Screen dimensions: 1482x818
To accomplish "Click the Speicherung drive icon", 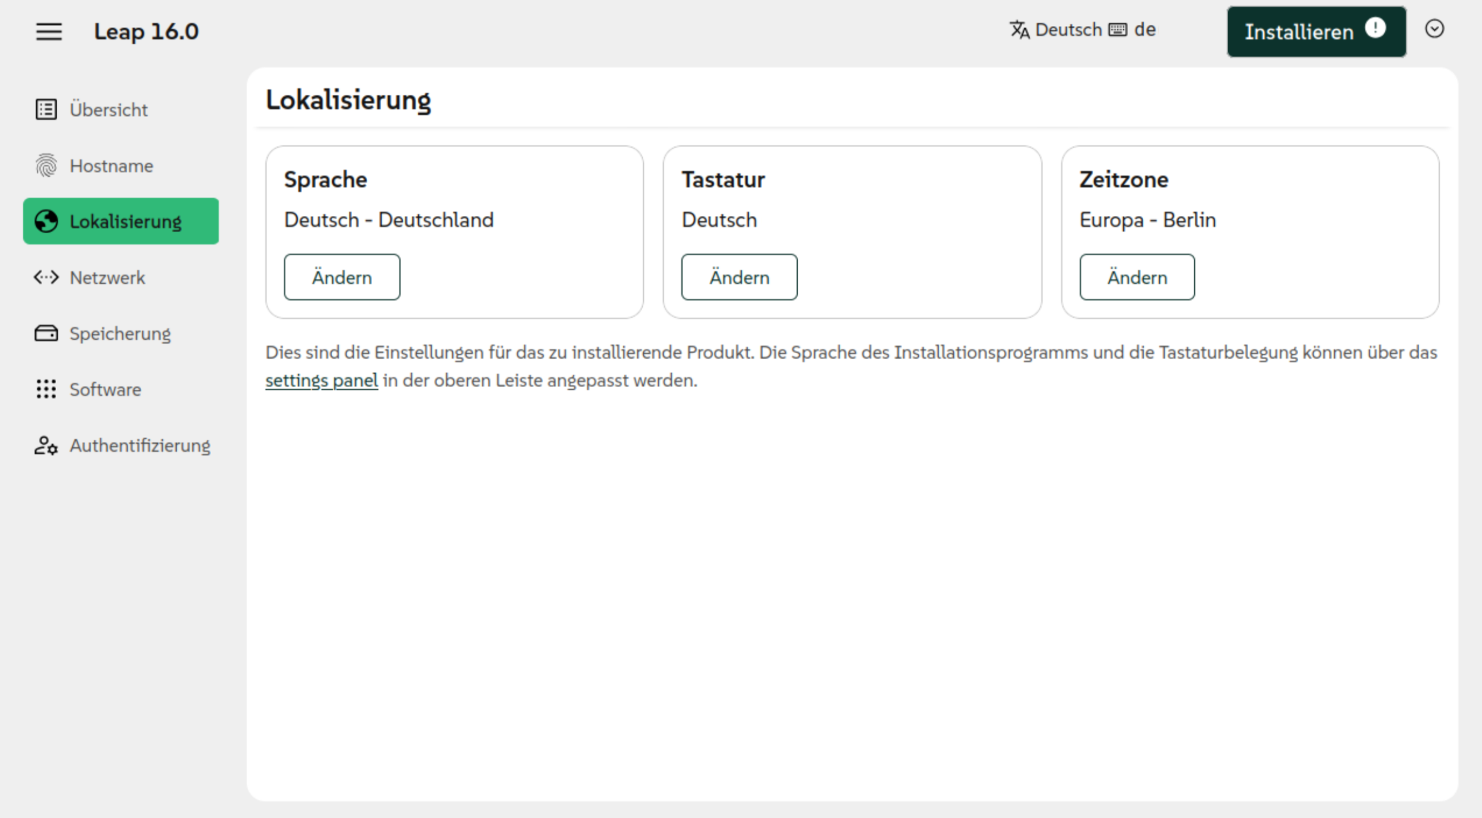I will coord(46,333).
